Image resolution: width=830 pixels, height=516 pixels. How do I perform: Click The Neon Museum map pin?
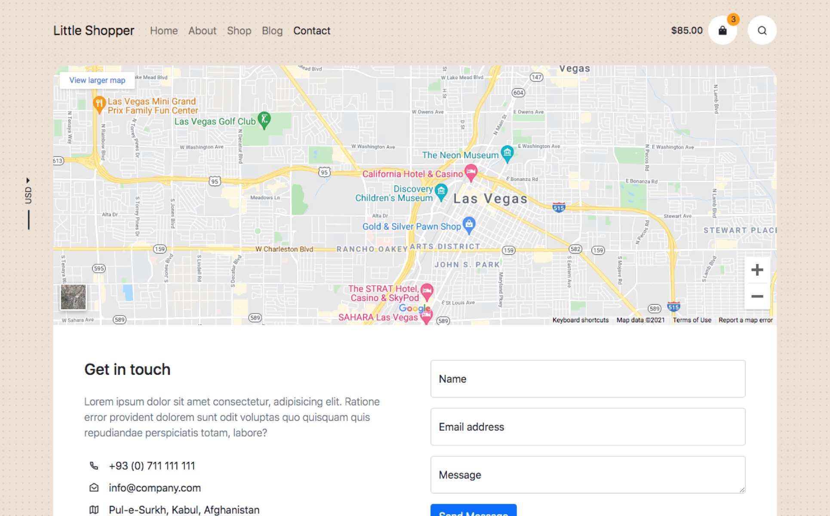(507, 153)
